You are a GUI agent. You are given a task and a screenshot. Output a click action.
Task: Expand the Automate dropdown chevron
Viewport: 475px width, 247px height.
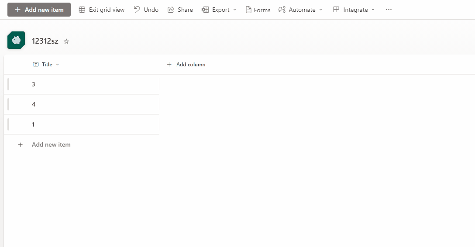[321, 10]
